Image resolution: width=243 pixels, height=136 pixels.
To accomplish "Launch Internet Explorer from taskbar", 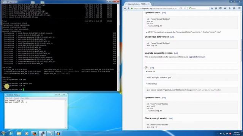I will tap(11, 133).
